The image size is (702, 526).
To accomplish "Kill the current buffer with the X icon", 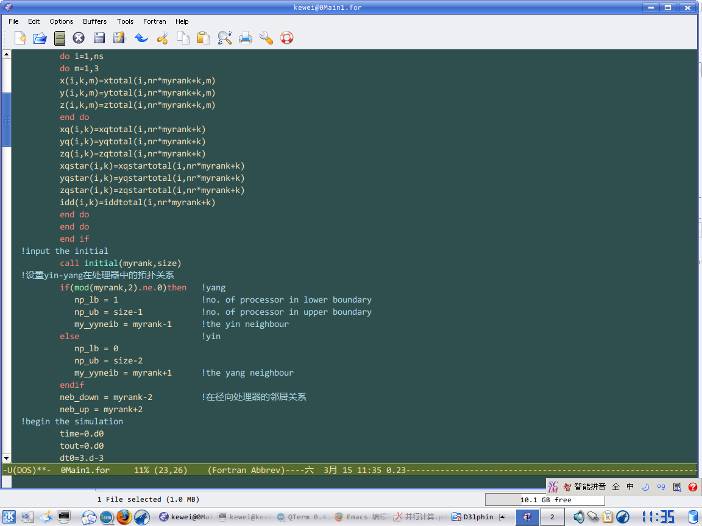I will tap(79, 38).
